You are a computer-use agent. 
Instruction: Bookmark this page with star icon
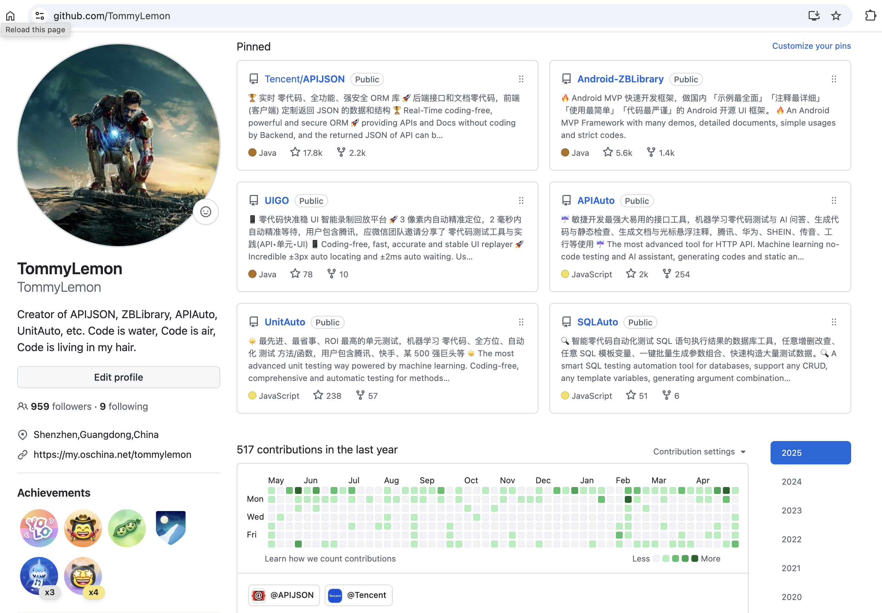coord(836,16)
